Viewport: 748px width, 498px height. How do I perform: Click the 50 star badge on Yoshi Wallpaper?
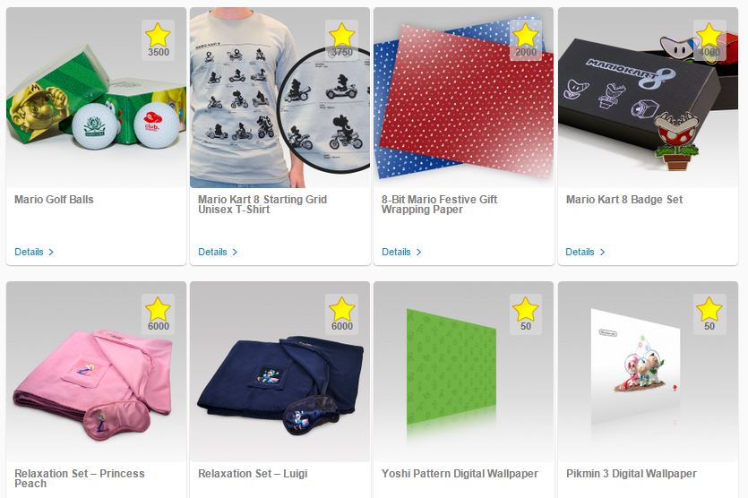[525, 314]
